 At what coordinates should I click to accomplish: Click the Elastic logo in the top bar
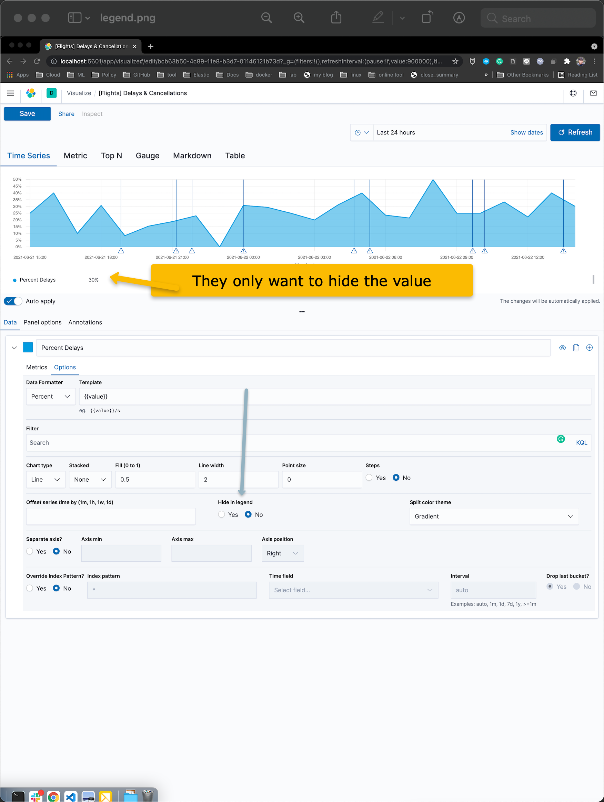click(30, 93)
